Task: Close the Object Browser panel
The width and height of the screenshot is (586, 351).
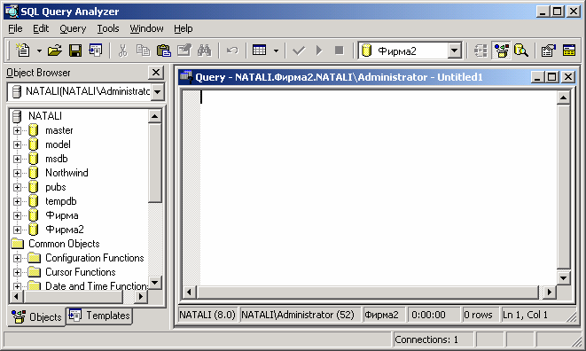Action: click(x=156, y=72)
